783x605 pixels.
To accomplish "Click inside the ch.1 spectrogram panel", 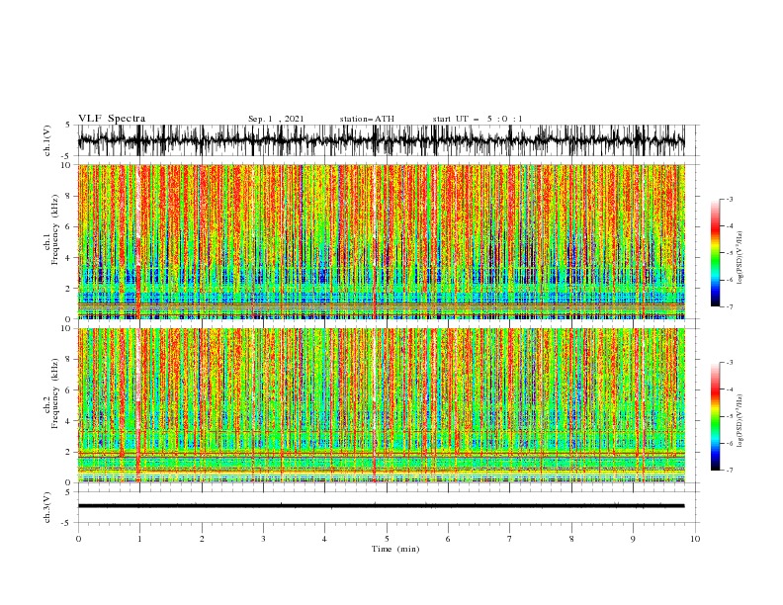I will [381, 241].
